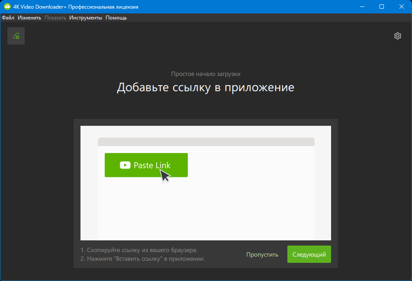Click the text Простое начало загрузки
The height and width of the screenshot is (281, 412).
(x=206, y=74)
